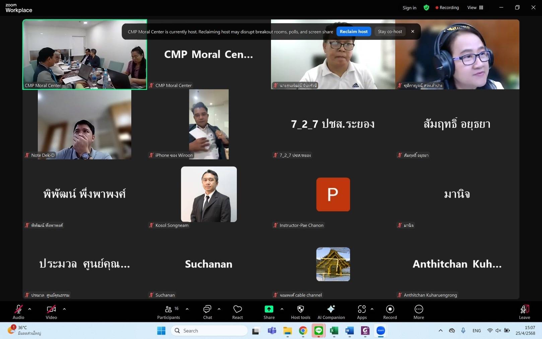Click Sign in at the top
The image size is (542, 339).
409,8
